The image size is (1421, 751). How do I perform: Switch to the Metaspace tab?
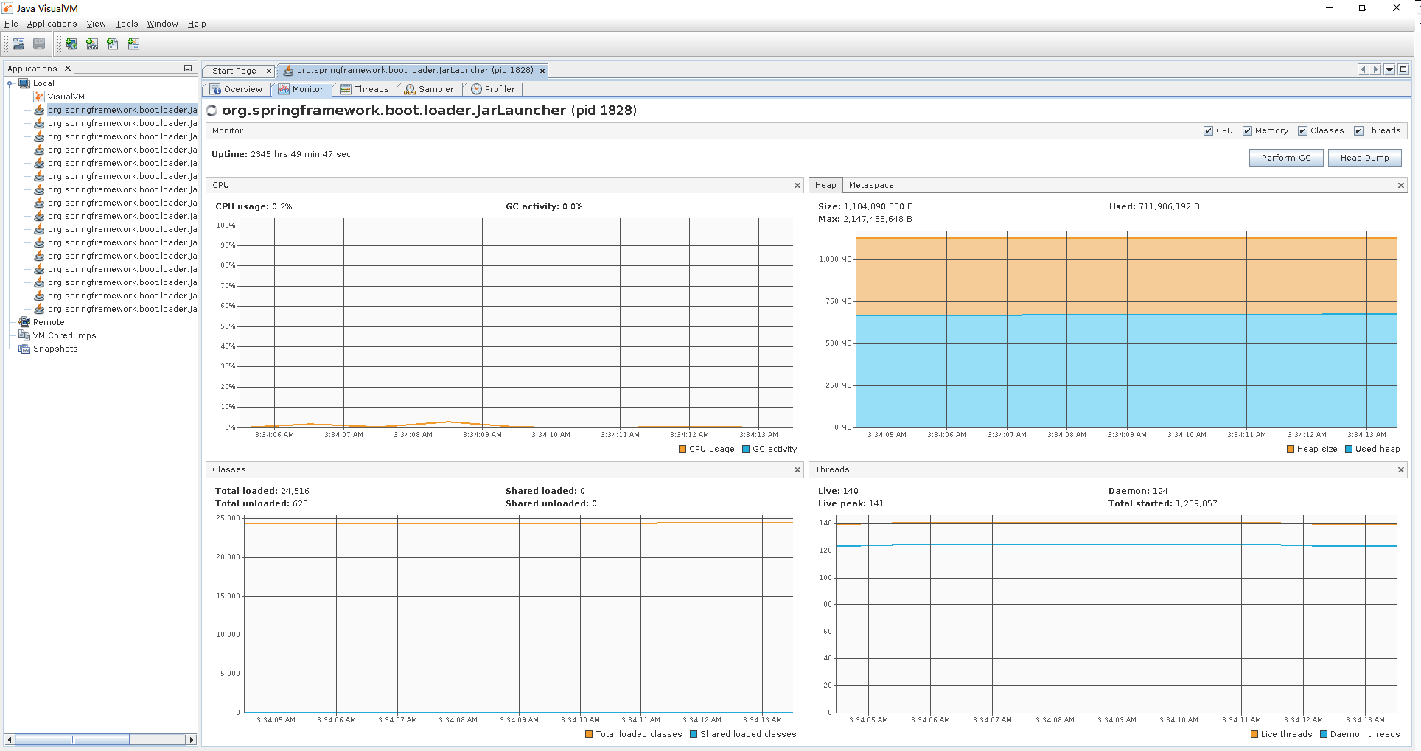click(x=871, y=185)
